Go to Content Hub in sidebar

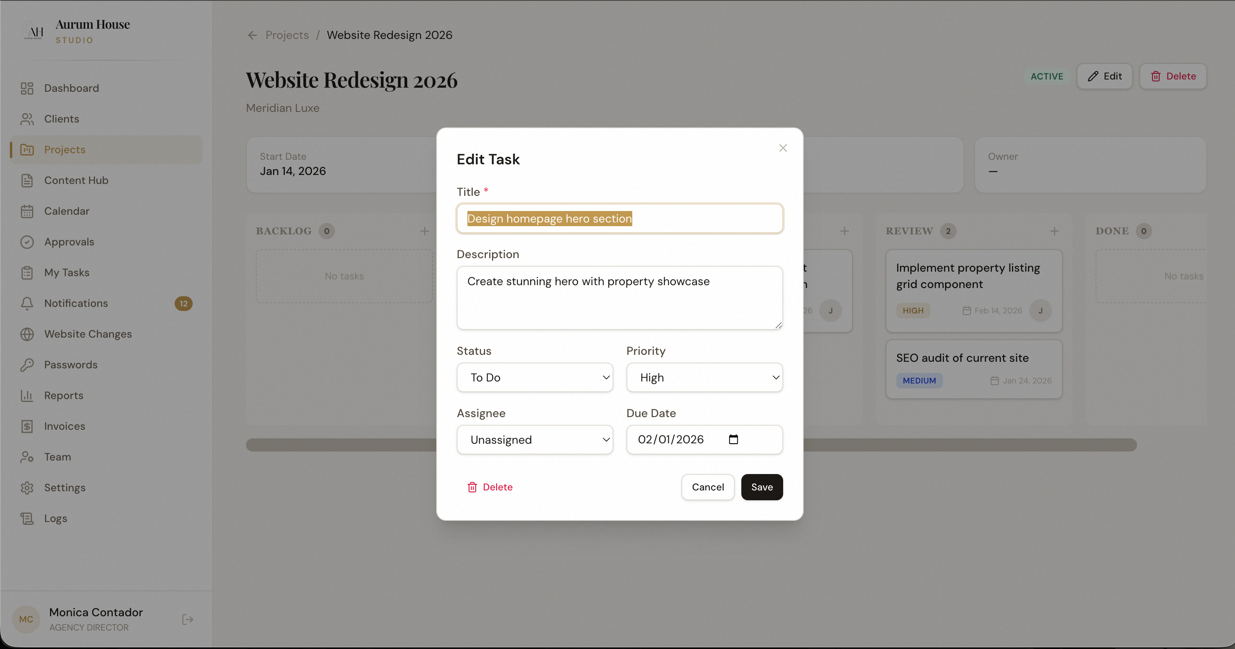(x=76, y=181)
